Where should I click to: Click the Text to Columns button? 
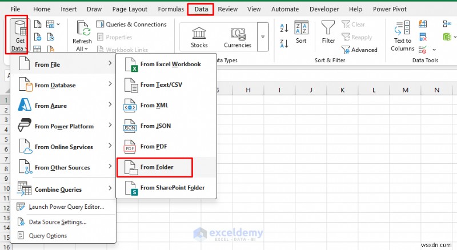[x=403, y=36]
